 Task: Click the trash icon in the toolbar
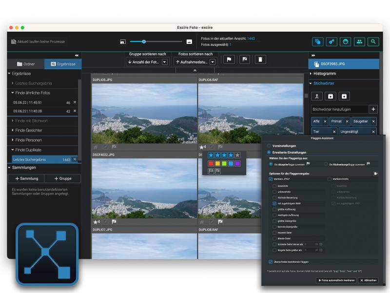pyautogui.click(x=261, y=59)
